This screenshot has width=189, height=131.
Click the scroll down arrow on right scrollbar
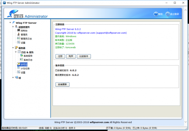point(186,122)
